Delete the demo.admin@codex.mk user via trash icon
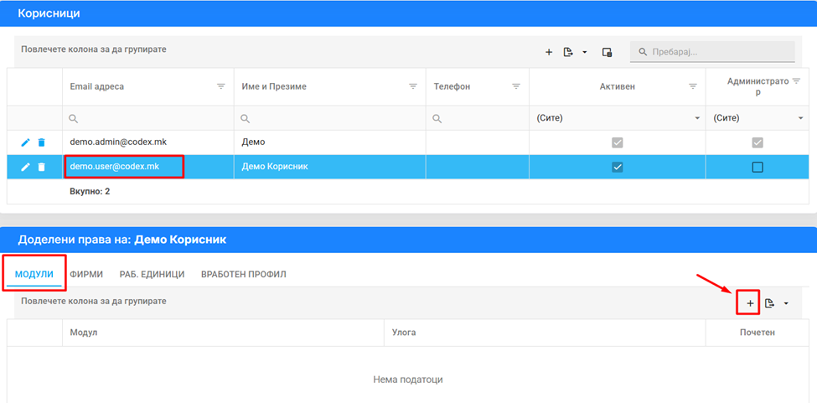This screenshot has height=403, width=817. point(41,143)
